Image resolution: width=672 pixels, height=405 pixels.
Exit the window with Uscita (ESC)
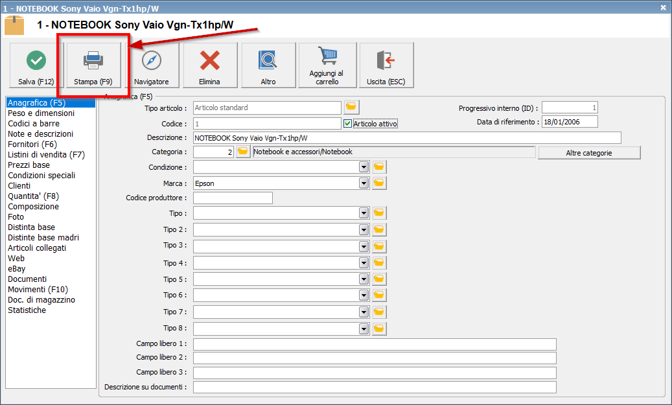coord(386,65)
